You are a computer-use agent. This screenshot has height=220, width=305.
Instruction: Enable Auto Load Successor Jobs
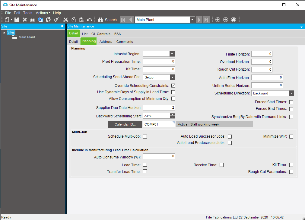tap(230, 136)
